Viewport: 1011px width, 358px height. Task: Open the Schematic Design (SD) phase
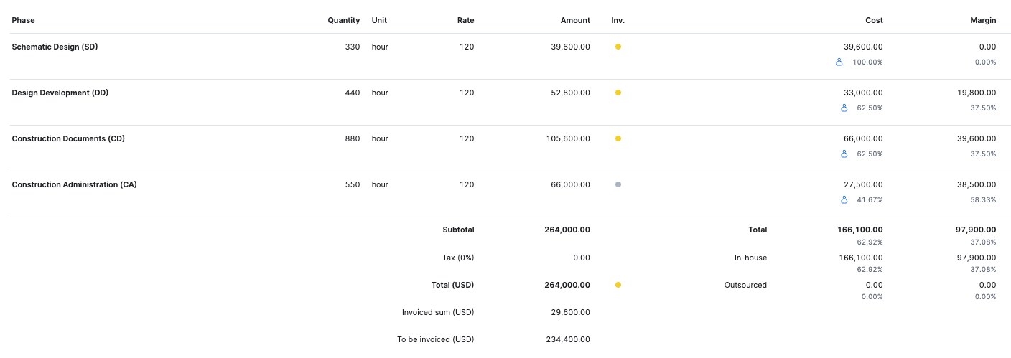click(x=55, y=47)
